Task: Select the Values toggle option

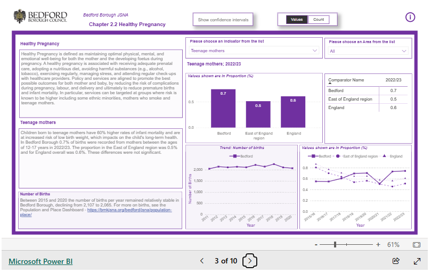Action: (x=297, y=20)
